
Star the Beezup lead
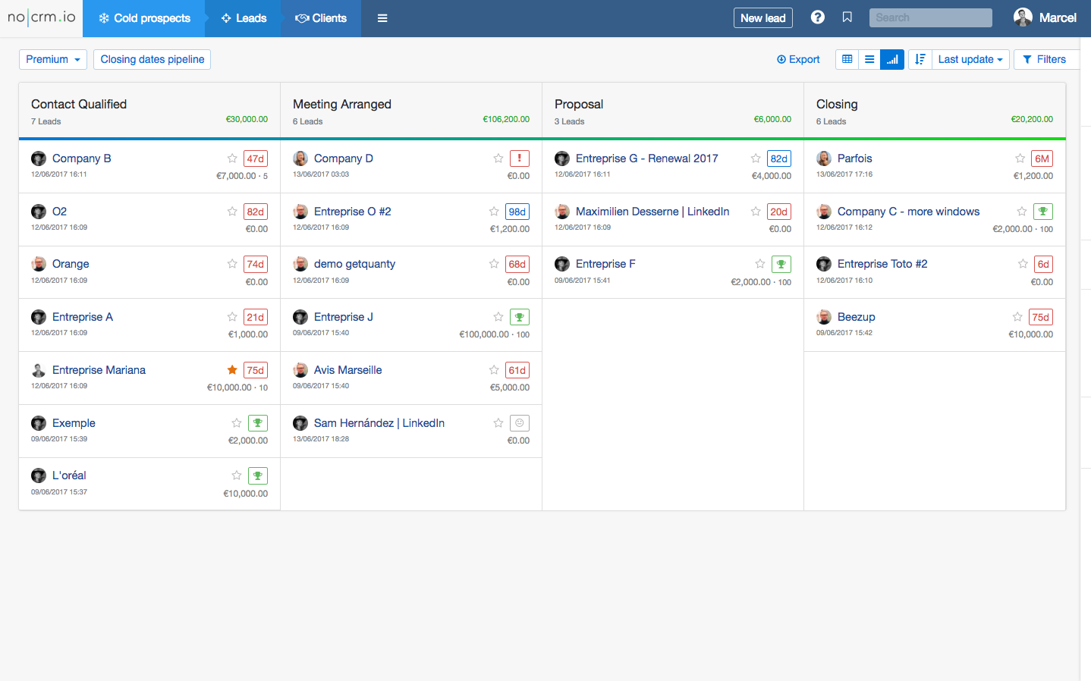pyautogui.click(x=1017, y=317)
